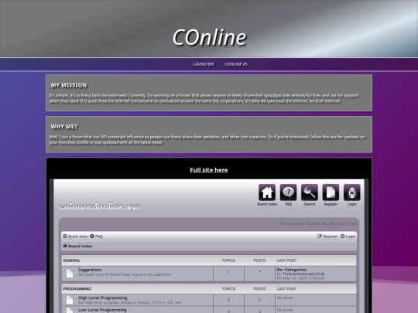418x313 pixels.
Task: Open the PROGRAMMING category header
Action: tap(77, 289)
